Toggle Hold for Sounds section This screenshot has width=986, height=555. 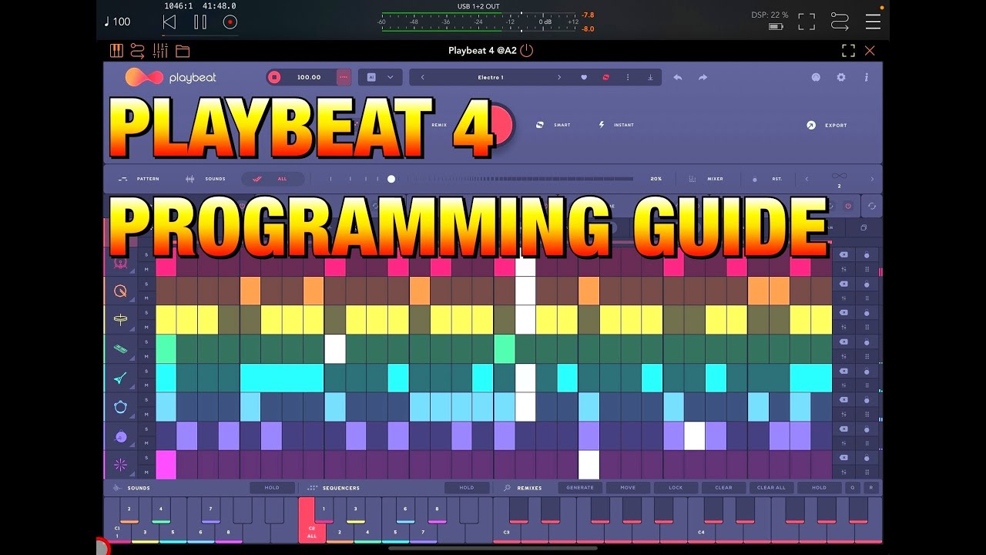272,487
